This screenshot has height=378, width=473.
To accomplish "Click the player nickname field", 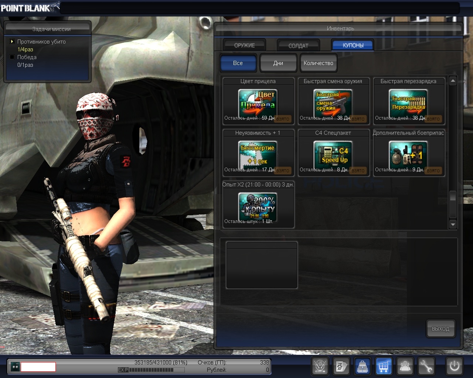I will tap(38, 367).
